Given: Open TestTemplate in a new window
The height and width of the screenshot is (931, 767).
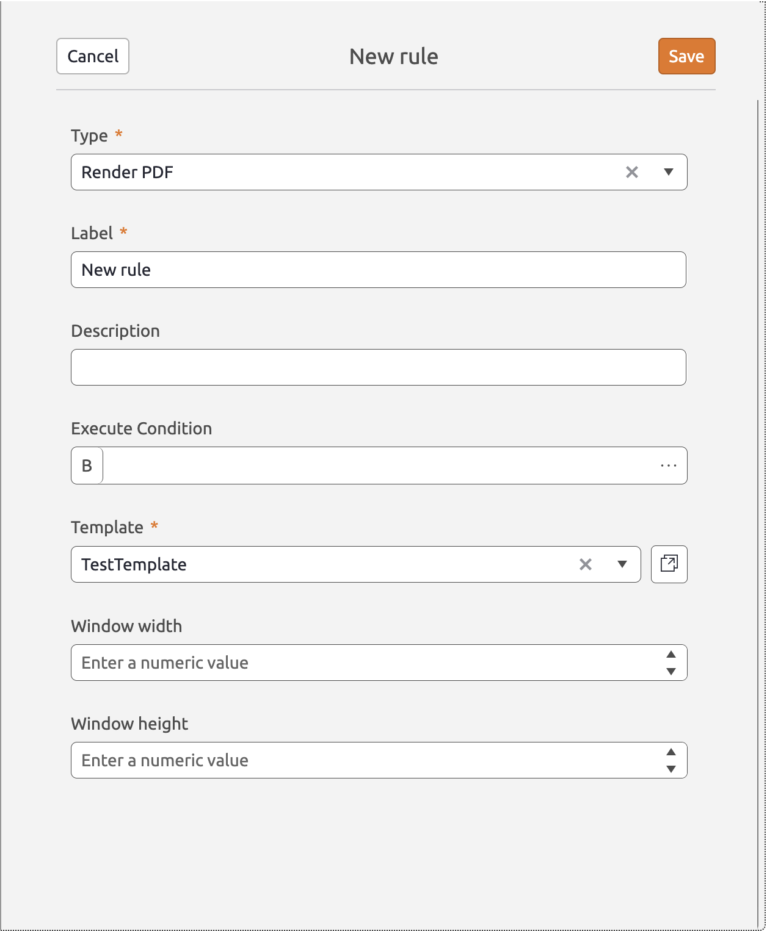Looking at the screenshot, I should click(x=669, y=564).
